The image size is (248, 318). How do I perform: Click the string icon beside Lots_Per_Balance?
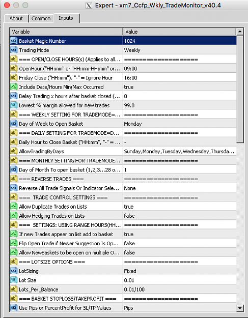(14, 289)
